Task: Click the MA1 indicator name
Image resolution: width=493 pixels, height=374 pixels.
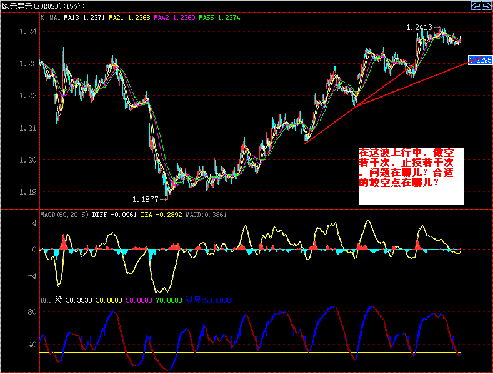Action: coord(55,18)
